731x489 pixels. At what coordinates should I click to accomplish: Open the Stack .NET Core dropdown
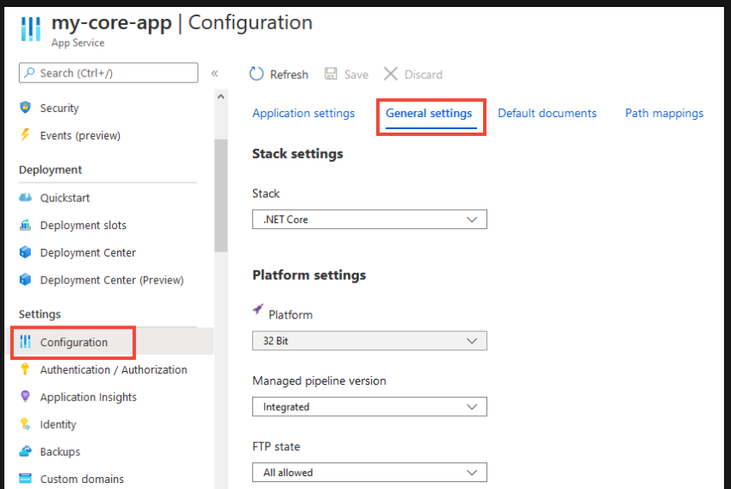369,220
